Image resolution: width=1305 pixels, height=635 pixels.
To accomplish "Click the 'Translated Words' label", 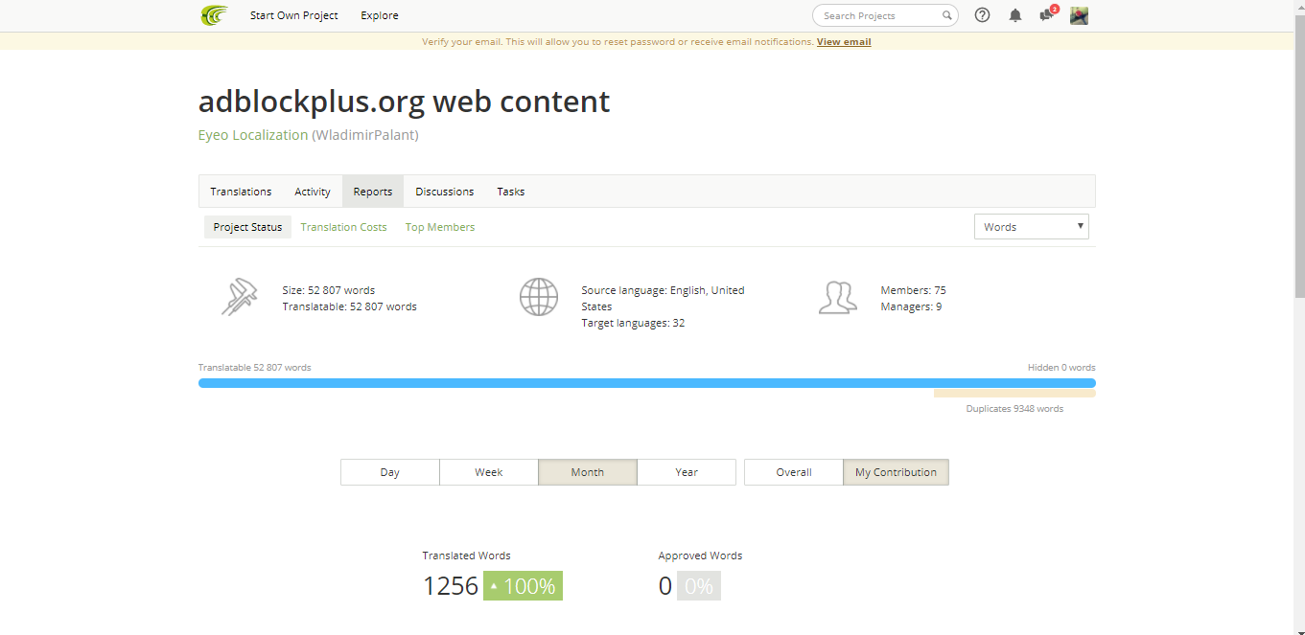I will tap(466, 556).
